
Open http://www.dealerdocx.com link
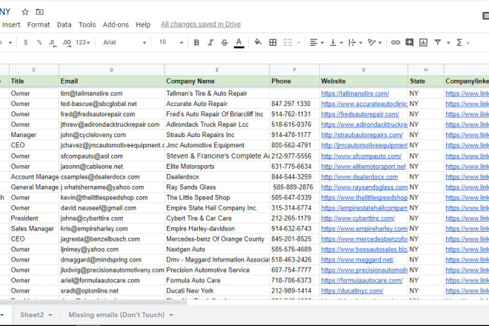pyautogui.click(x=359, y=177)
